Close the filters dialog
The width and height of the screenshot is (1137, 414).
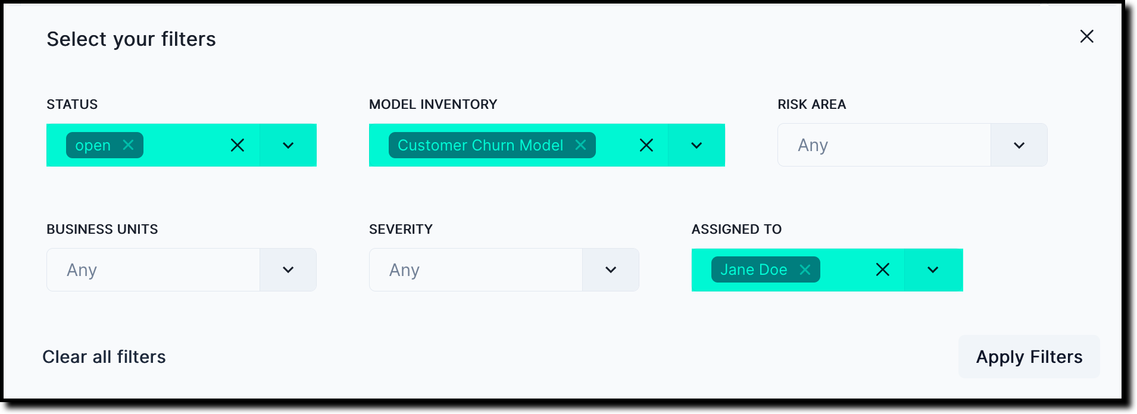[1087, 36]
